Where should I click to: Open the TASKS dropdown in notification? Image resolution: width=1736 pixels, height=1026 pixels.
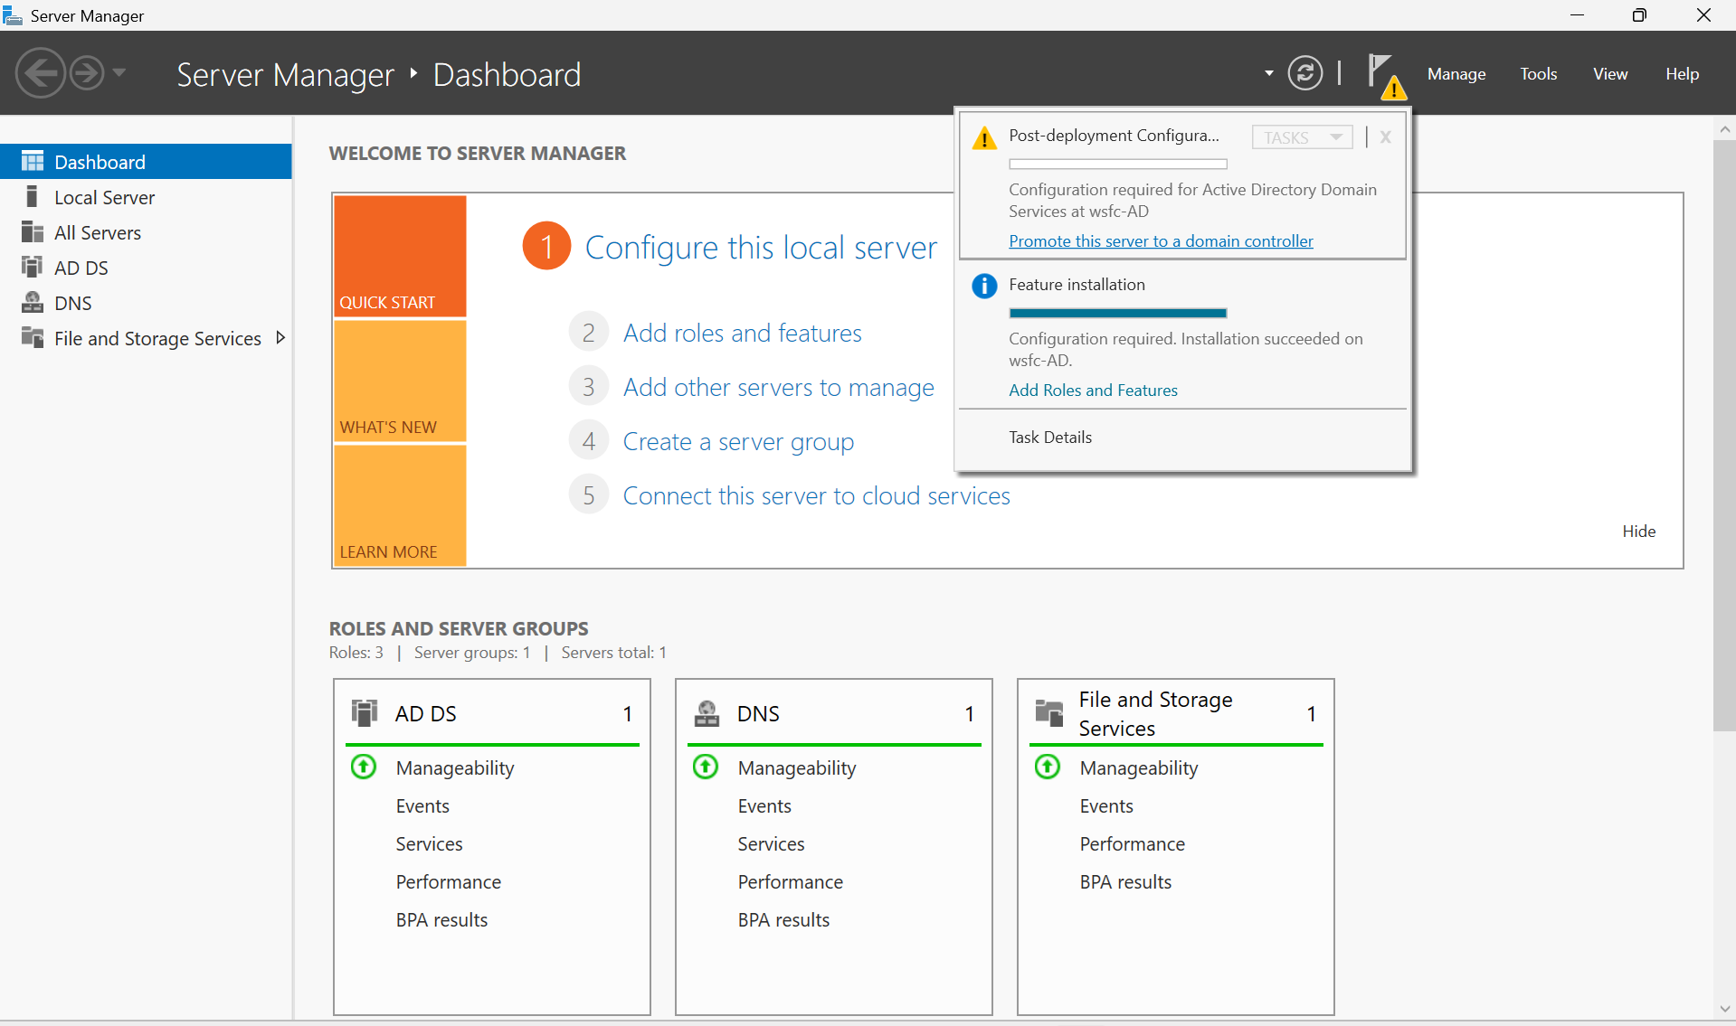coord(1302,137)
